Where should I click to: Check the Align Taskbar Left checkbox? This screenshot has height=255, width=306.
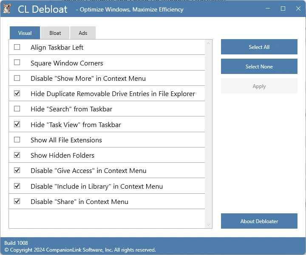pyautogui.click(x=17, y=47)
